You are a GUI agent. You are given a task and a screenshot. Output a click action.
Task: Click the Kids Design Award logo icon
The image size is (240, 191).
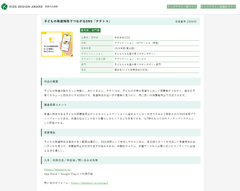point(4,7)
